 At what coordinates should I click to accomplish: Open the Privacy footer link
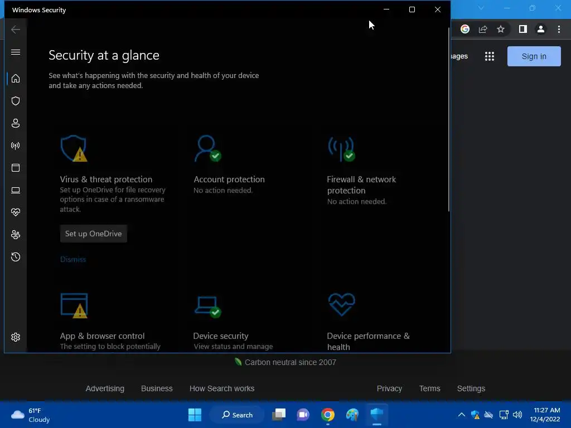389,388
